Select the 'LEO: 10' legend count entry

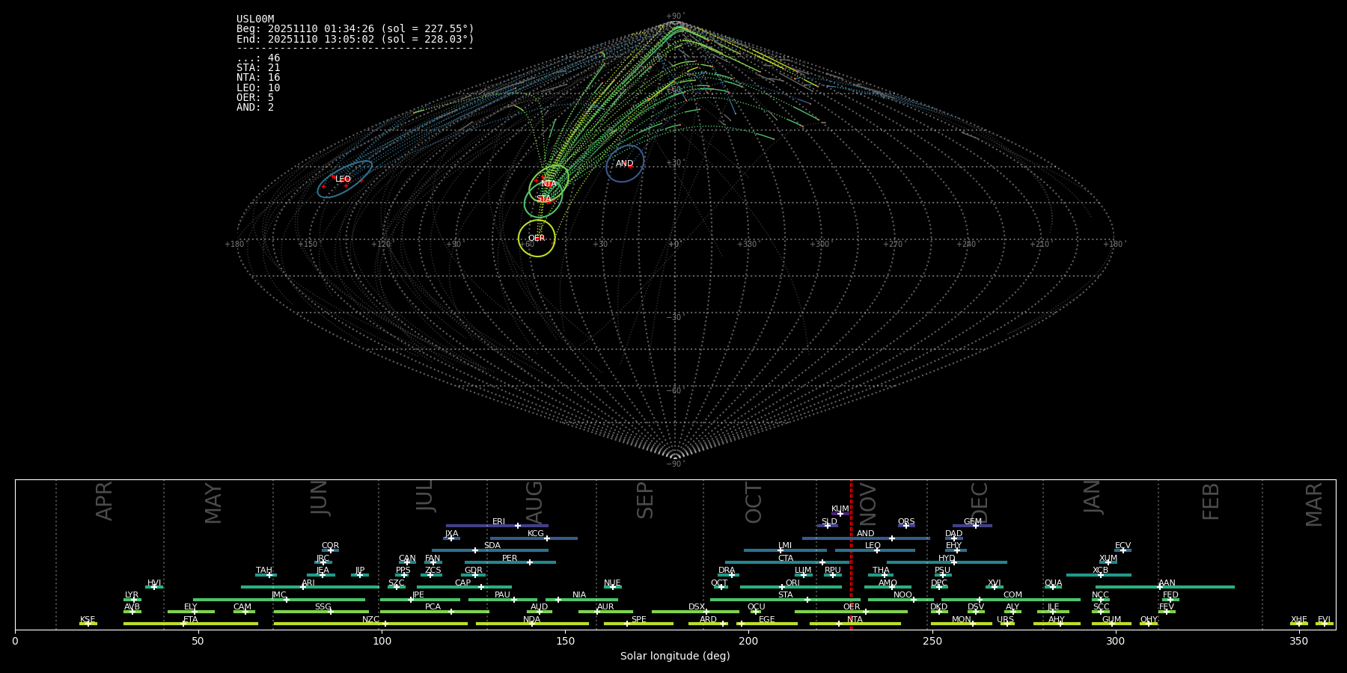click(x=258, y=87)
